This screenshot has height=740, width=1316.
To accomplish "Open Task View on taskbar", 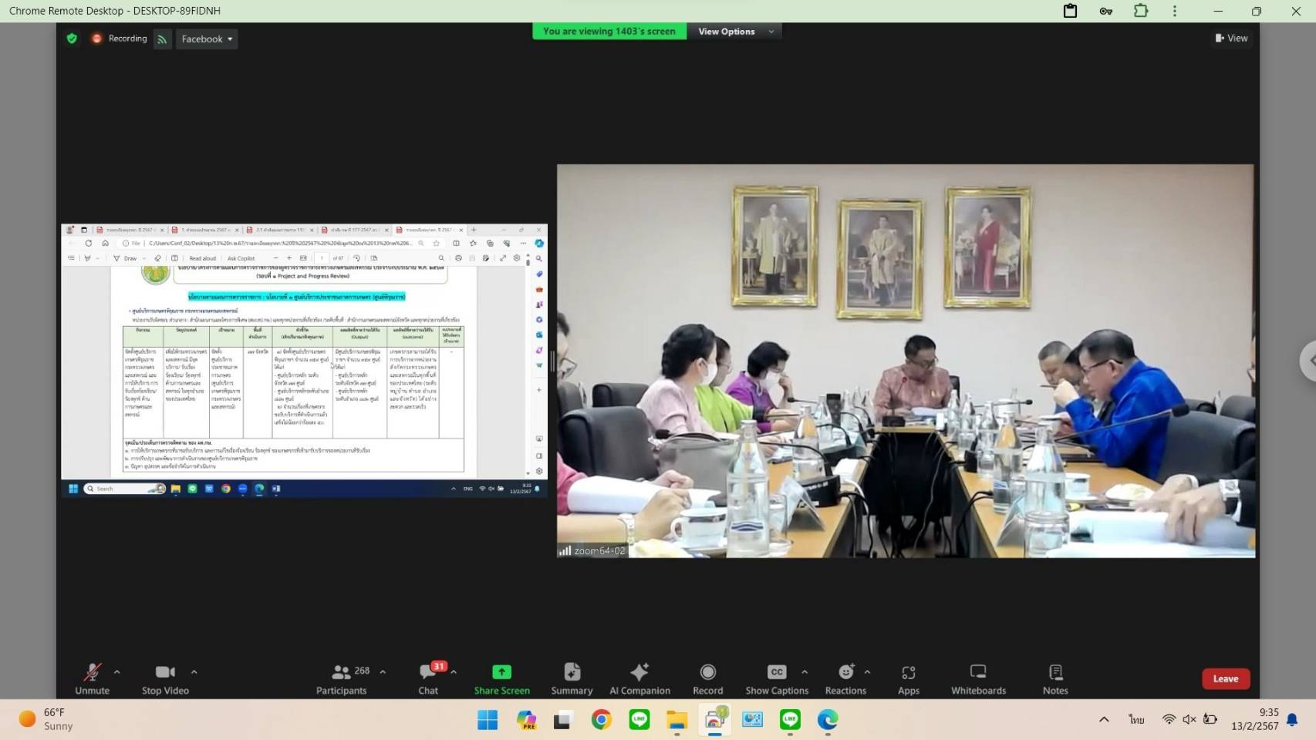I will [x=563, y=720].
